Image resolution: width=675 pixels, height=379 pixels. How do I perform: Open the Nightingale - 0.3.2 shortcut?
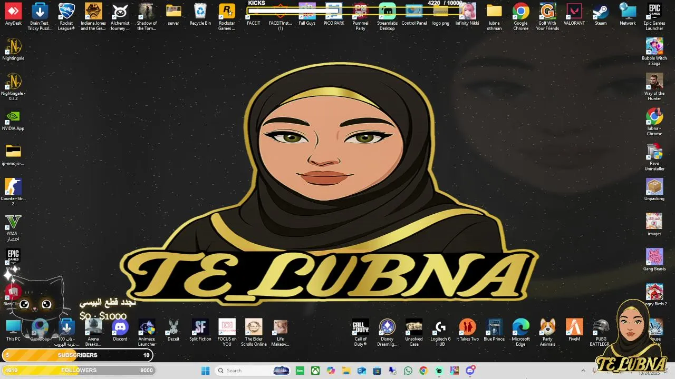(13, 87)
